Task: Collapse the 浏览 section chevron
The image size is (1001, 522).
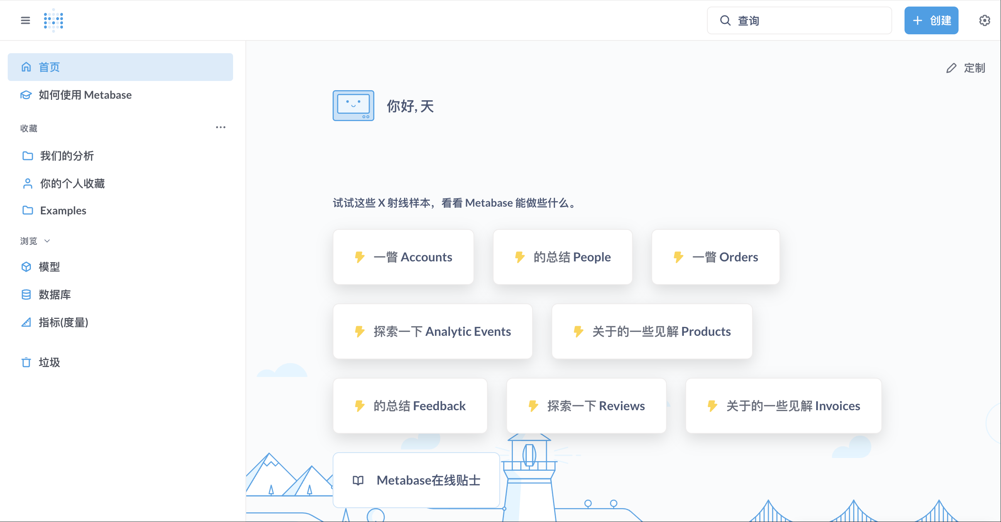Action: point(47,241)
